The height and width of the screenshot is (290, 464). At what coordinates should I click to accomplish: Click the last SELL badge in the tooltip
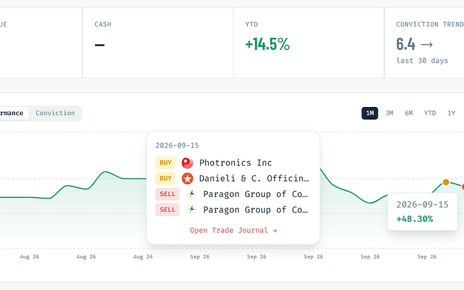pyautogui.click(x=167, y=210)
